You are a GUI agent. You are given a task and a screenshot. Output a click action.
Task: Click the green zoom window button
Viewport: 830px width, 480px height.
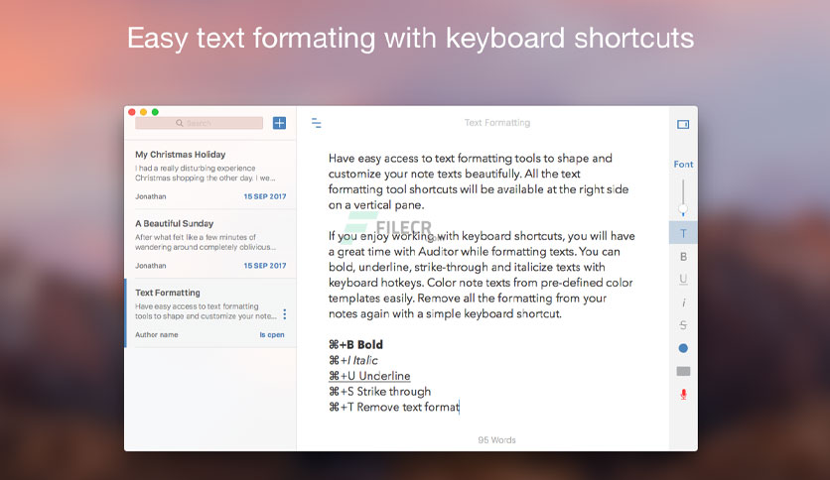[x=155, y=112]
